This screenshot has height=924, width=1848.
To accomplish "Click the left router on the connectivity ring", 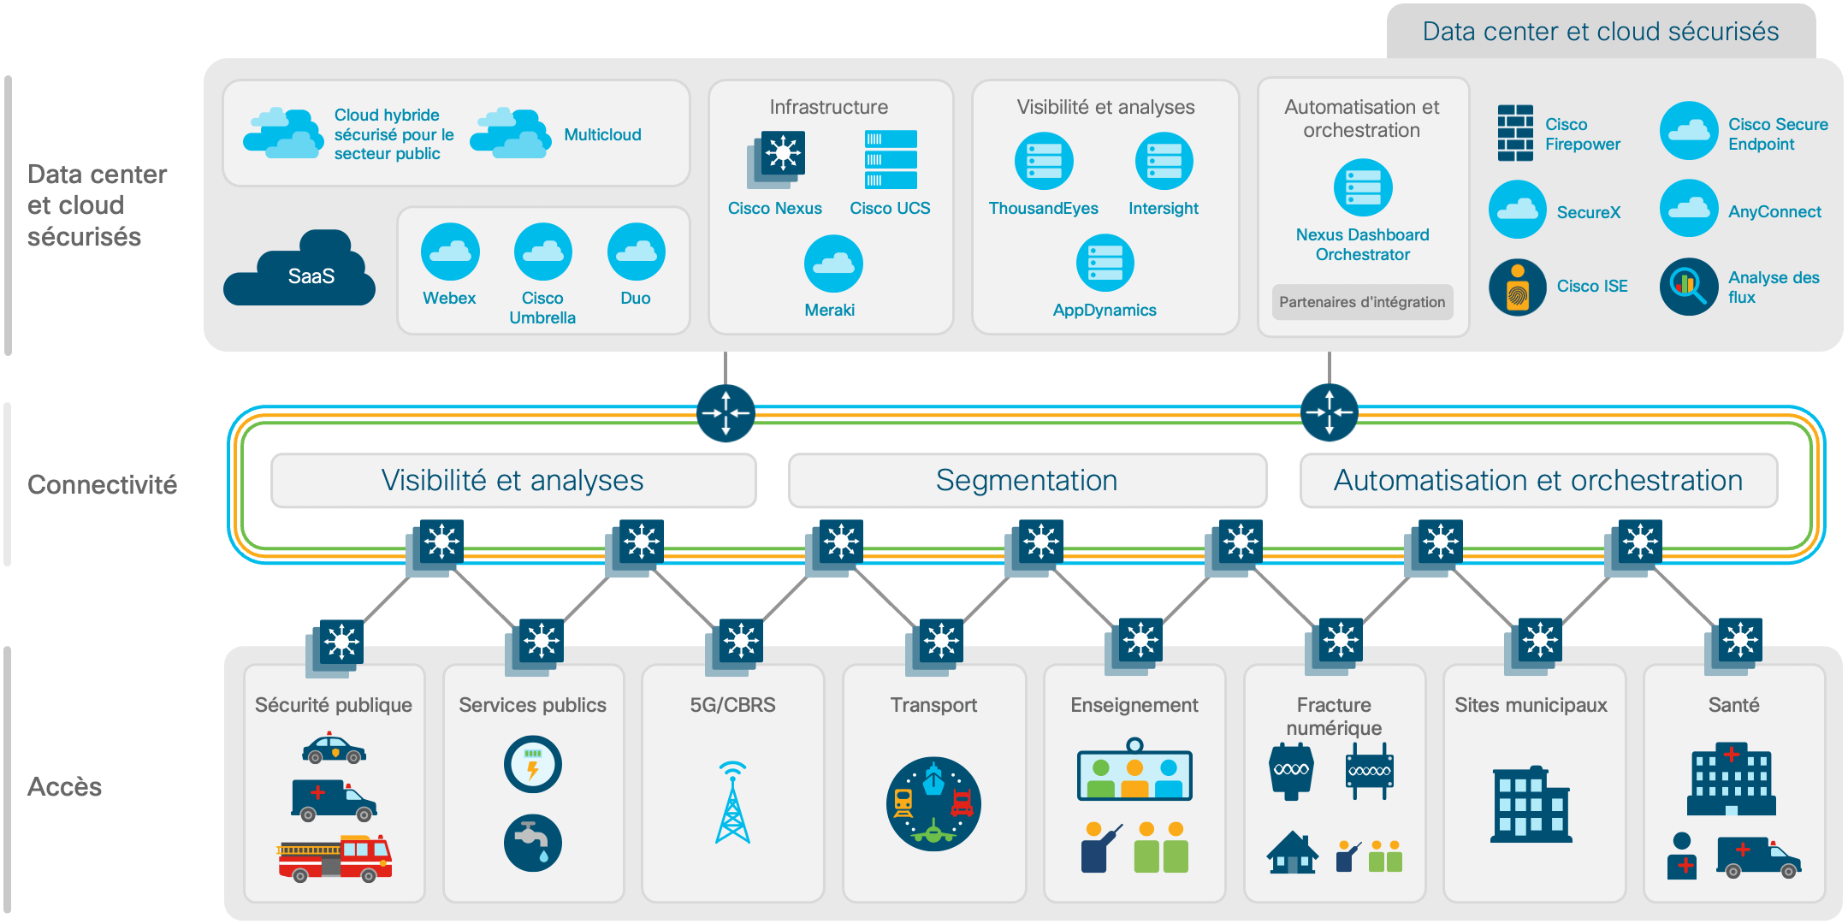I will 726,413.
